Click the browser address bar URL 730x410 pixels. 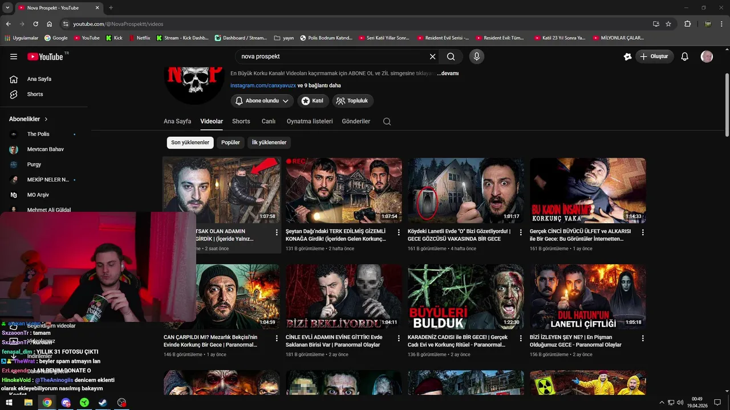[x=118, y=24]
